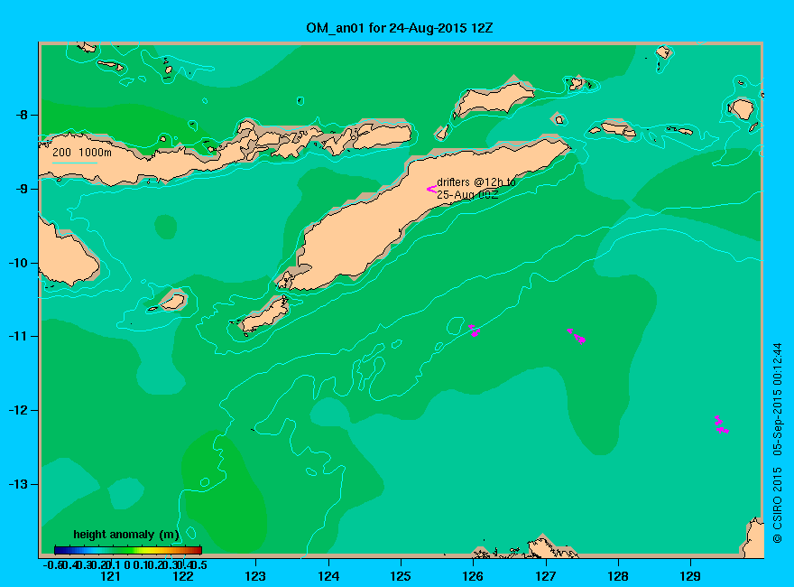794x587 pixels.
Task: Click the 123 longitude axis label
Action: tap(255, 576)
